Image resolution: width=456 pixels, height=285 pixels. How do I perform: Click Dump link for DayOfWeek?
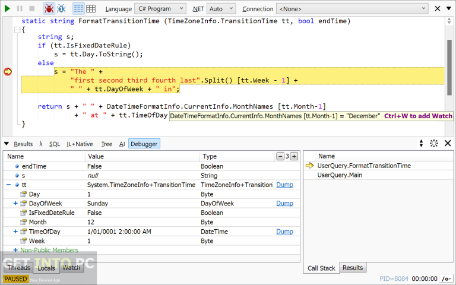[284, 203]
